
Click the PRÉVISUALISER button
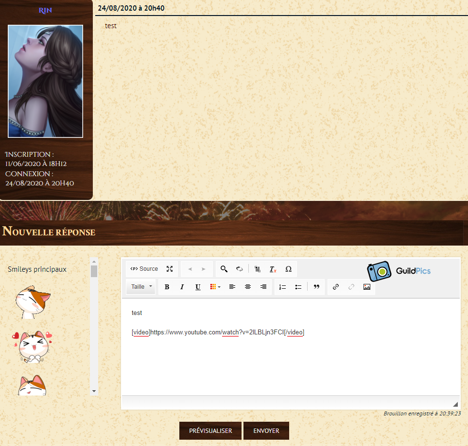point(210,430)
